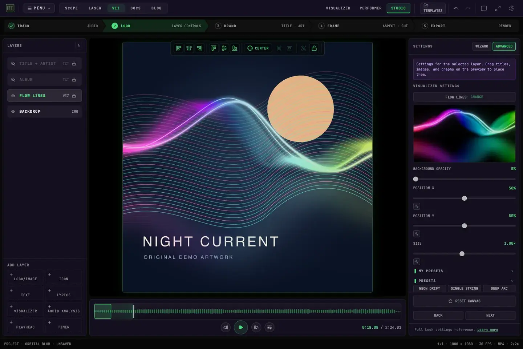Click Reset Canvas

(x=464, y=301)
